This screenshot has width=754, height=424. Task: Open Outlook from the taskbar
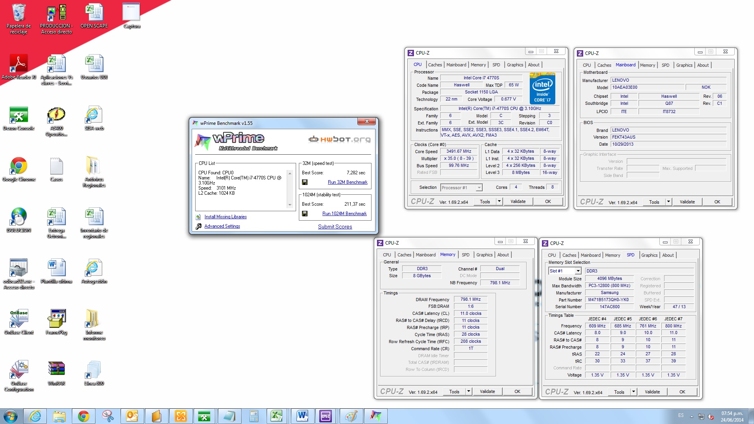tap(132, 416)
